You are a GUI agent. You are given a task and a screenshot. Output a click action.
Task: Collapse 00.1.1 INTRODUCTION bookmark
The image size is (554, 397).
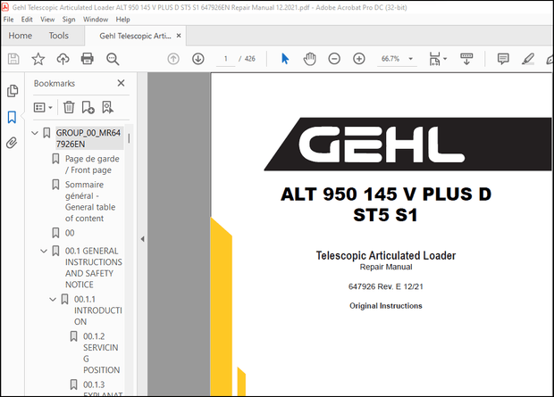(53, 300)
